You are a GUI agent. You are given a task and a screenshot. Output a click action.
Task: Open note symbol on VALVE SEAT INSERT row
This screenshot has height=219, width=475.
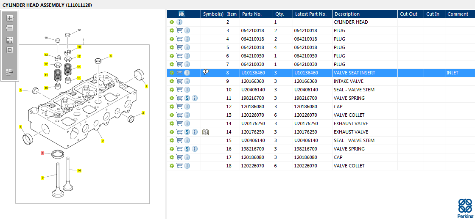(x=206, y=72)
